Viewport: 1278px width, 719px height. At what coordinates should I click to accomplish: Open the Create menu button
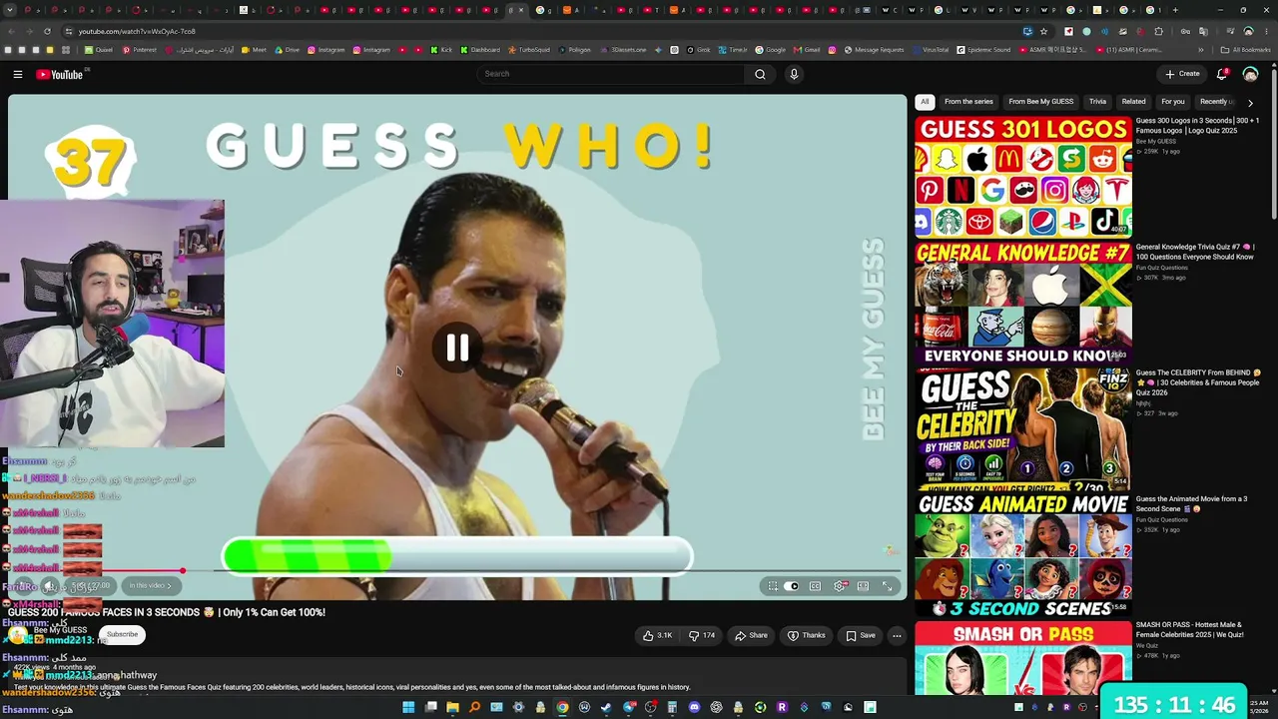coord(1182,74)
